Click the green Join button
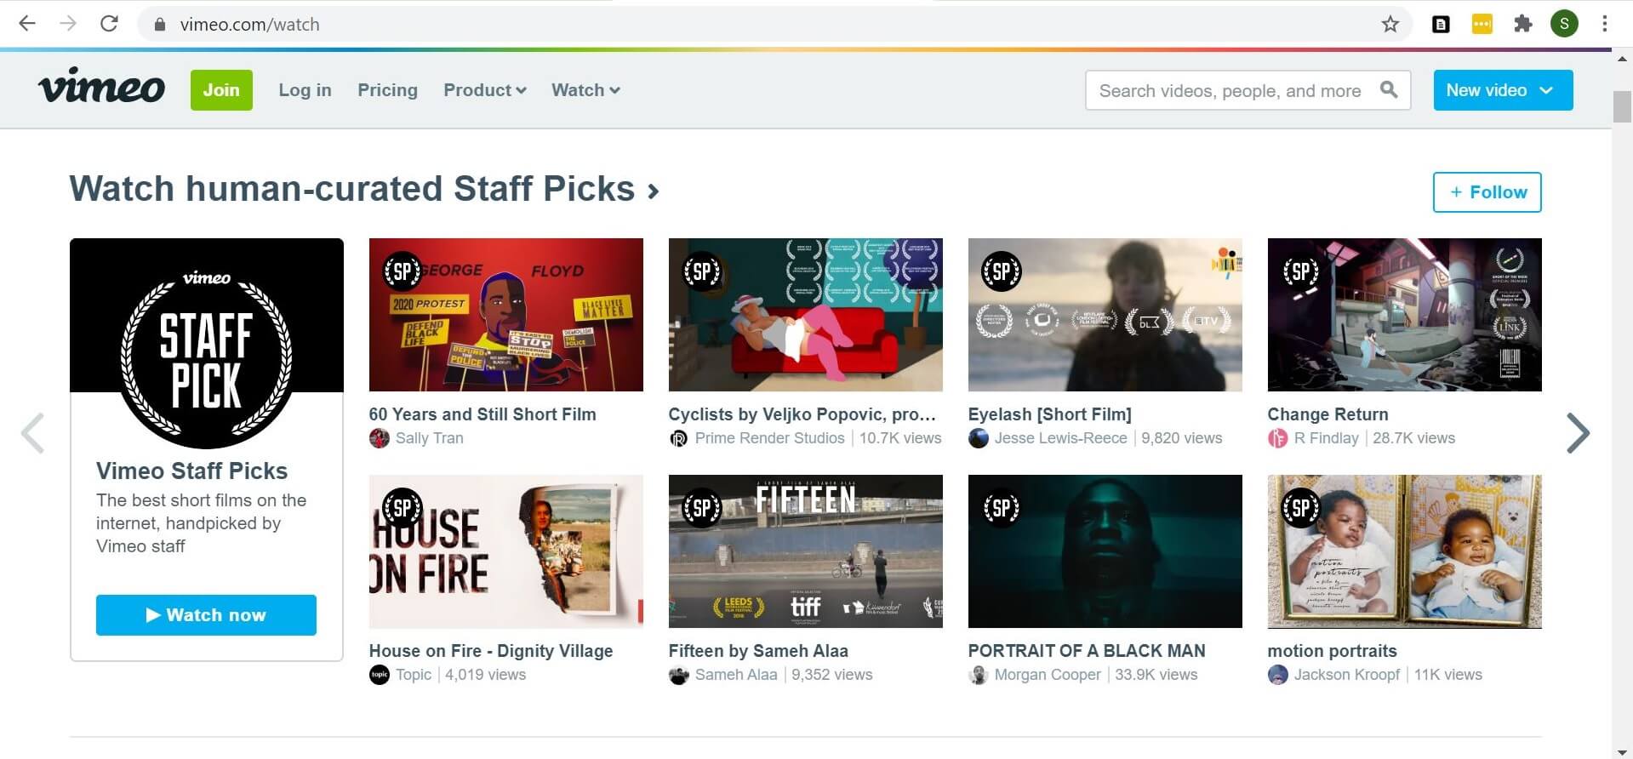Image resolution: width=1633 pixels, height=759 pixels. point(221,90)
